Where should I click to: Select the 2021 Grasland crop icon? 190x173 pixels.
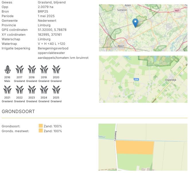[7, 90]
